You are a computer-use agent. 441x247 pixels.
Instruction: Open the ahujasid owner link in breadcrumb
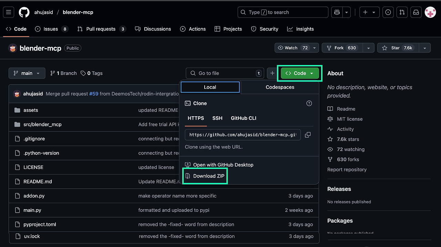(x=43, y=12)
